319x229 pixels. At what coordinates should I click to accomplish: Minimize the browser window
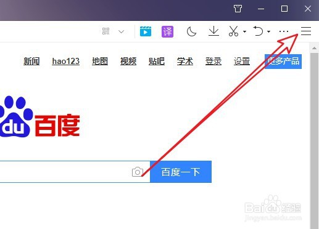coord(261,9)
